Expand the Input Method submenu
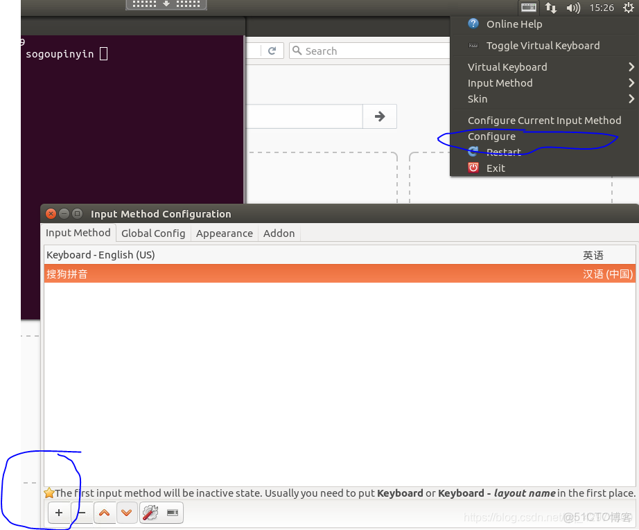 pyautogui.click(x=500, y=82)
